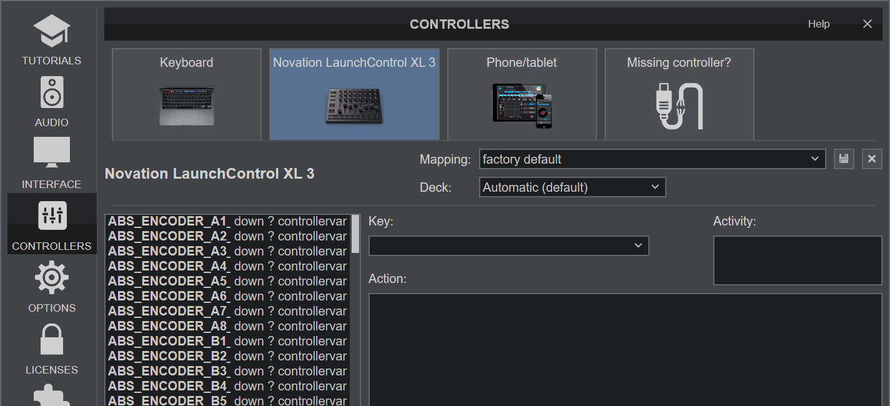Open the Help link in title bar
This screenshot has width=890, height=406.
click(818, 24)
